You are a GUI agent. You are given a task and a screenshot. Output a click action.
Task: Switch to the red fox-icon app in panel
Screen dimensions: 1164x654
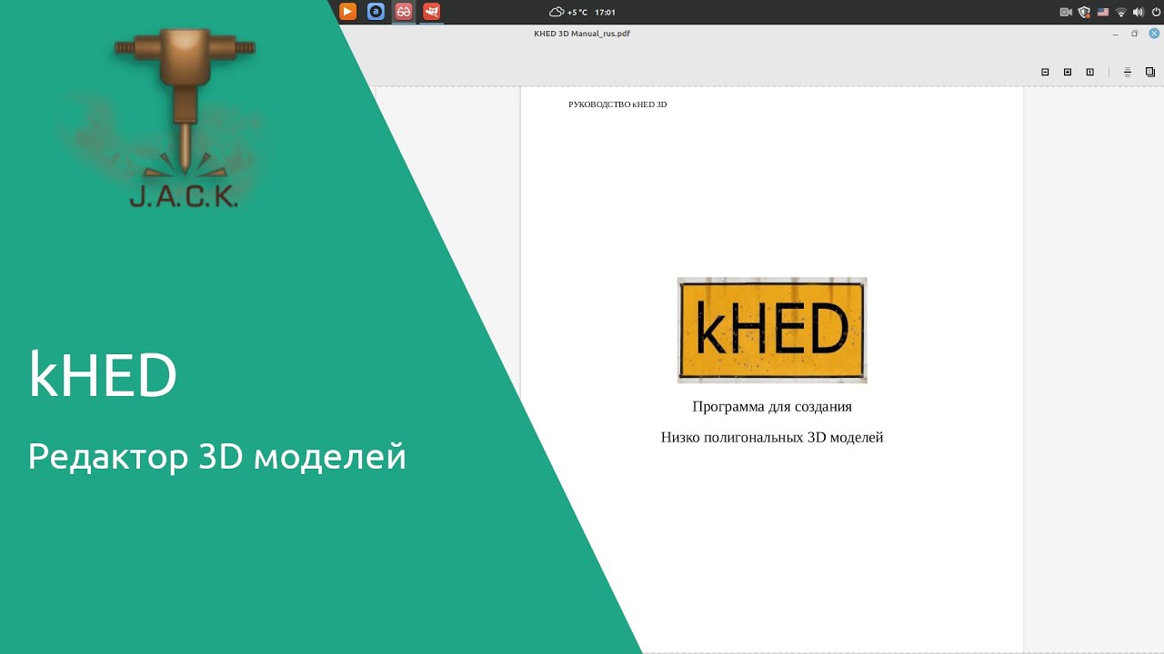(432, 12)
